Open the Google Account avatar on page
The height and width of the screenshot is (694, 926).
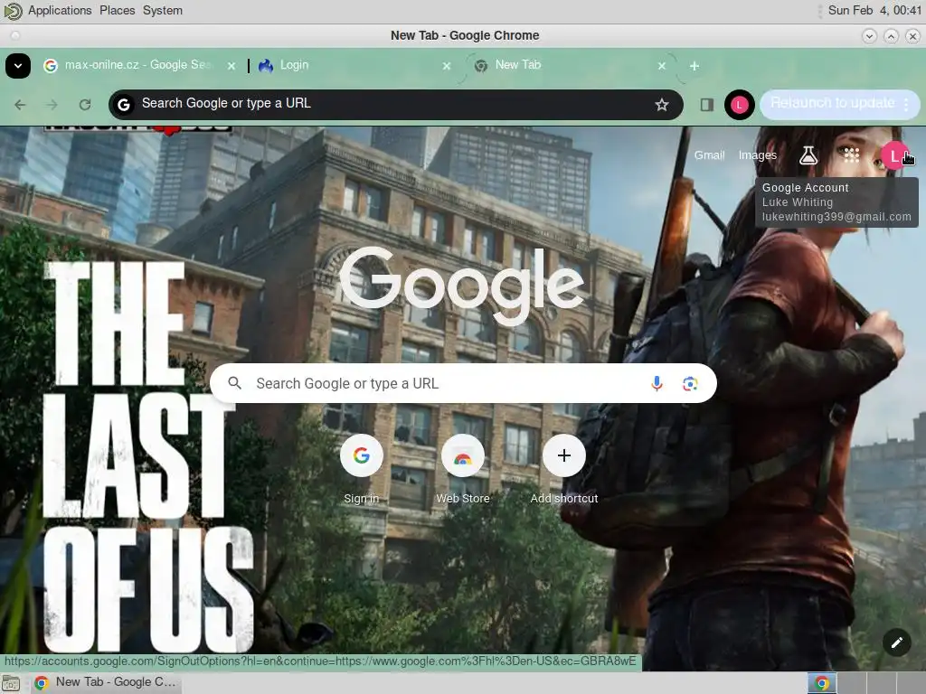tap(894, 155)
